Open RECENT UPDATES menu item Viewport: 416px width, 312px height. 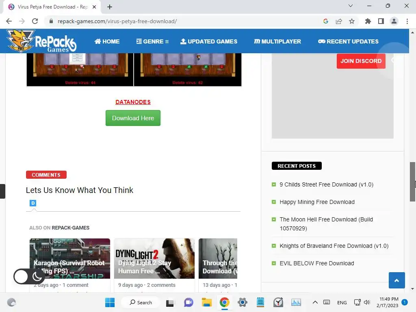pyautogui.click(x=348, y=41)
